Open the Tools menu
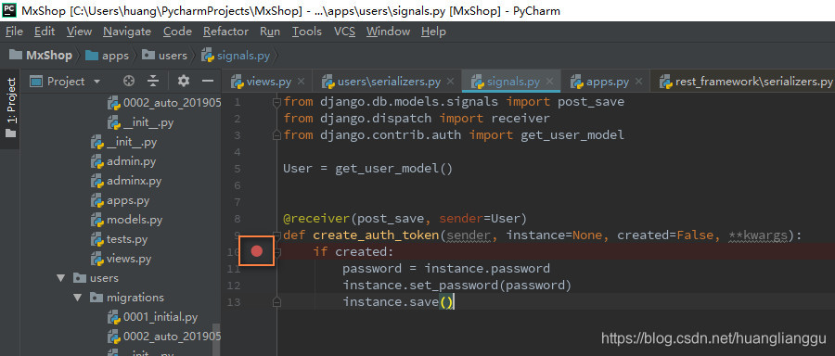Viewport: 835px width, 356px height. pos(307,32)
